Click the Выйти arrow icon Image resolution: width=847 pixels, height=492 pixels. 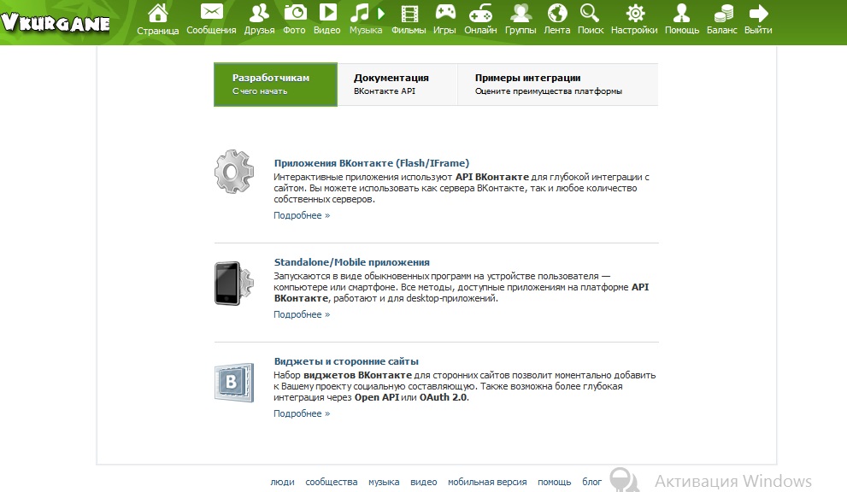click(759, 13)
